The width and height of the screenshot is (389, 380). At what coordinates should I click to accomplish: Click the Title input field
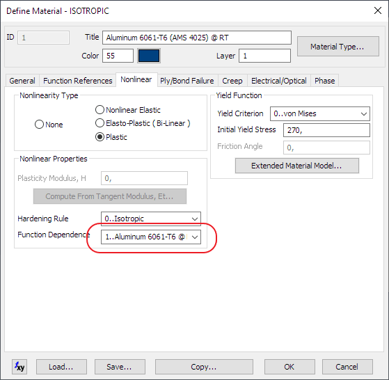(x=197, y=38)
